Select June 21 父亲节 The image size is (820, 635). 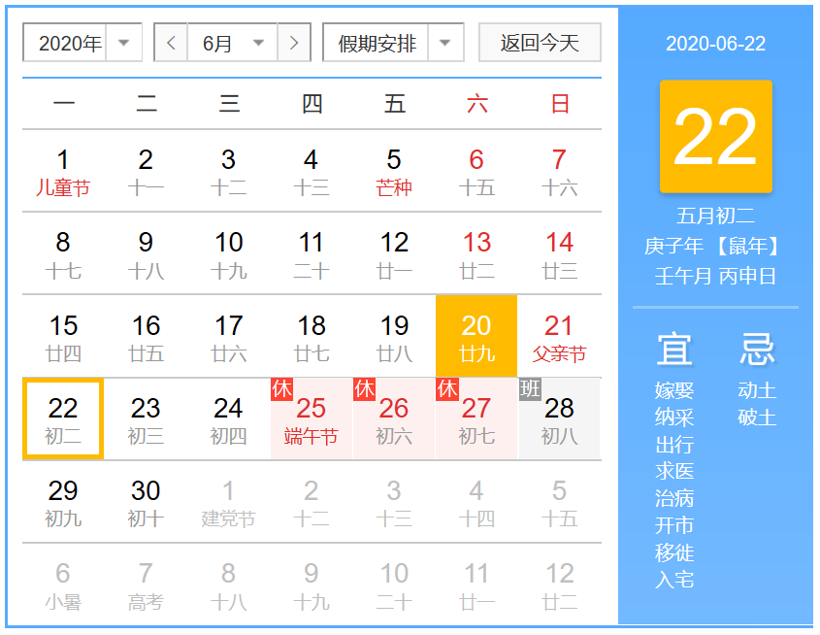pos(559,337)
